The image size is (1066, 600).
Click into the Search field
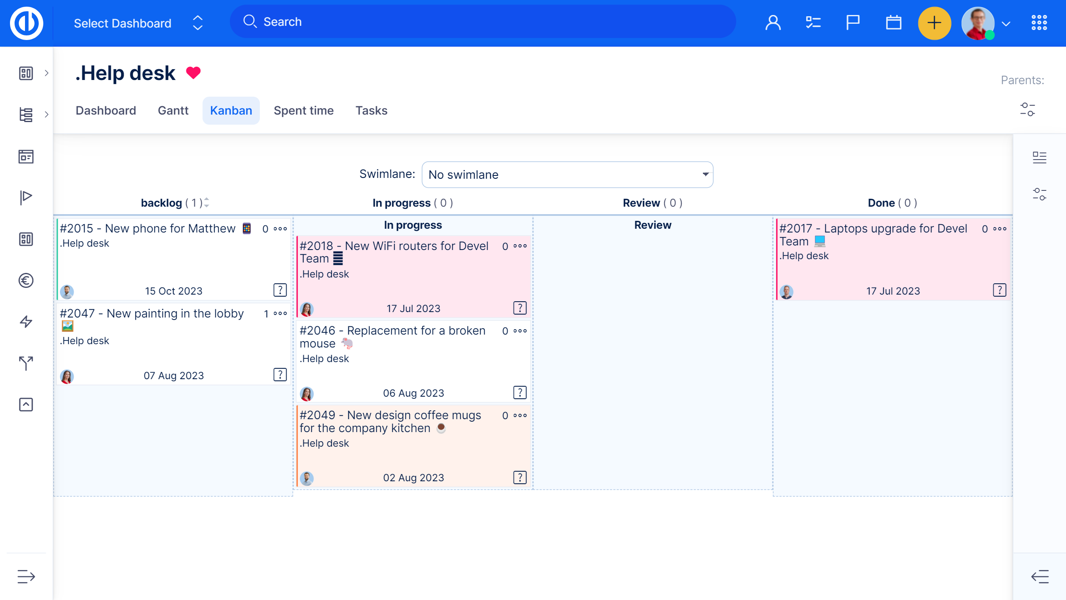coord(483,22)
